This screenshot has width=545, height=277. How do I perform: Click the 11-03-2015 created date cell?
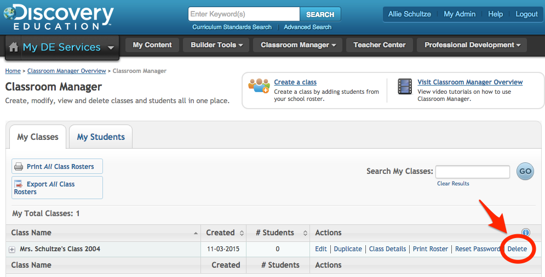(x=223, y=249)
